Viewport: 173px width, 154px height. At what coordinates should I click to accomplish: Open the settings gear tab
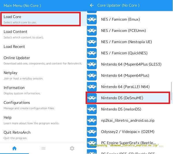72,148
